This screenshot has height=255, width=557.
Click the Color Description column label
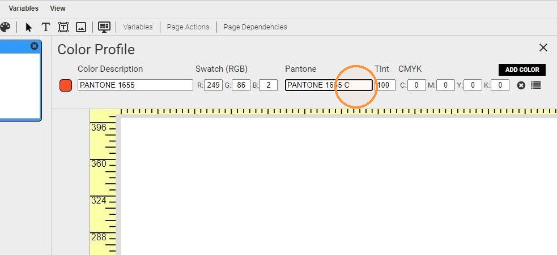tap(110, 69)
